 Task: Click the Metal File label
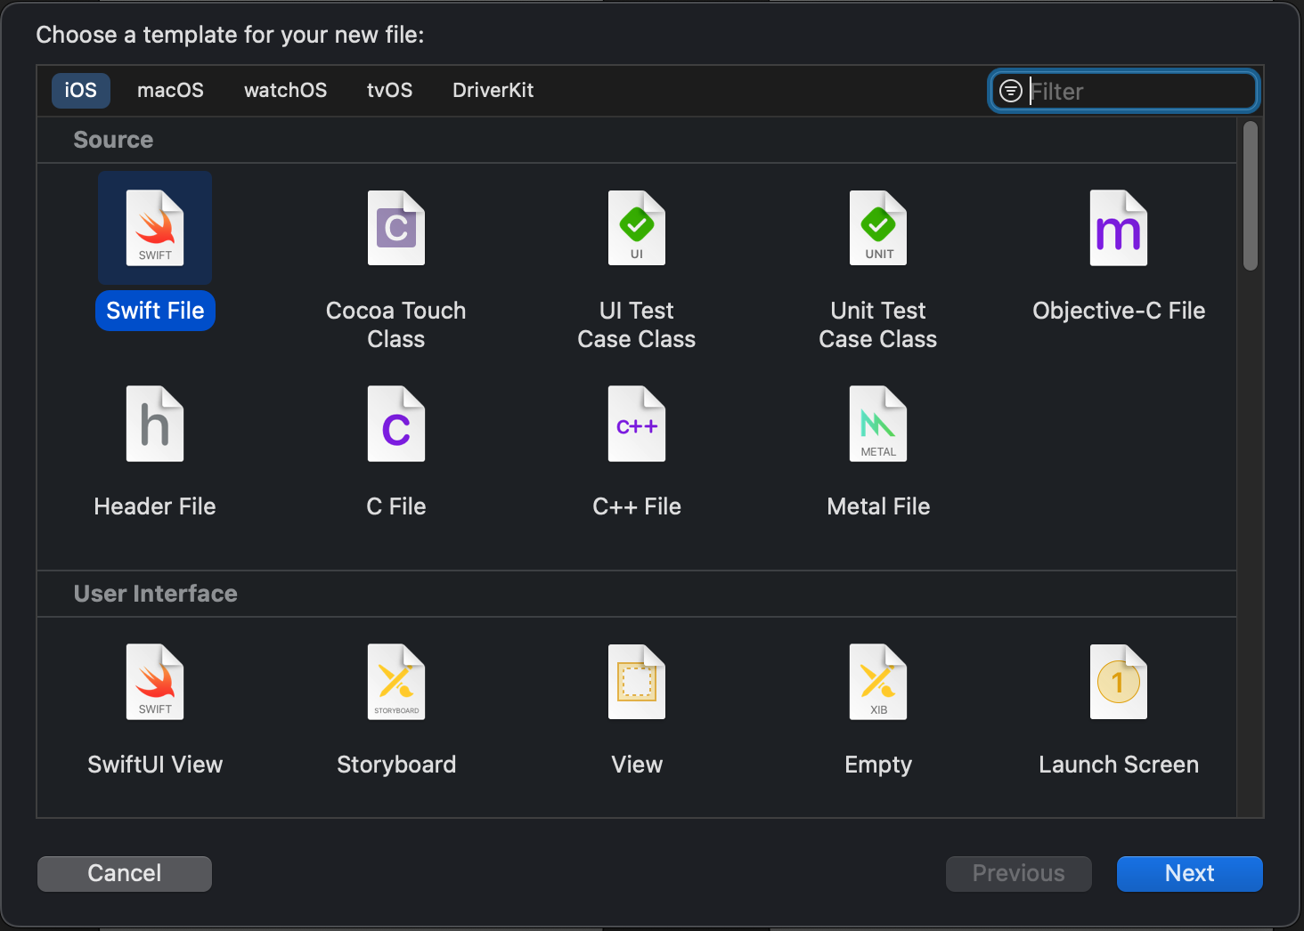click(x=878, y=506)
